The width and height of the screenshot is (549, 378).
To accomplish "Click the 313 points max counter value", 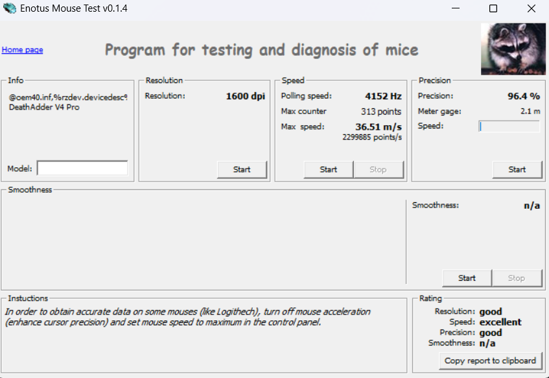I will [381, 112].
